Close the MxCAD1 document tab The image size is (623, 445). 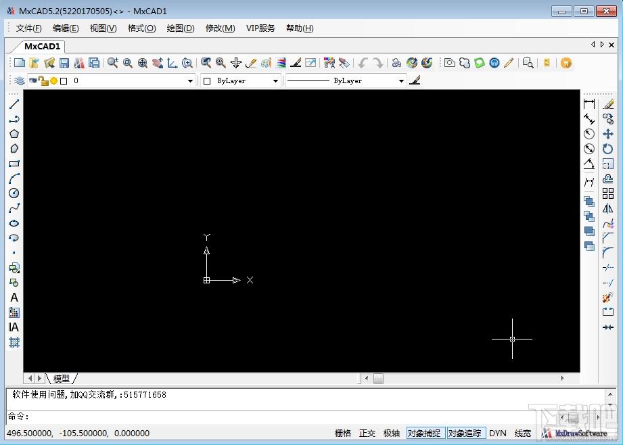tap(612, 45)
